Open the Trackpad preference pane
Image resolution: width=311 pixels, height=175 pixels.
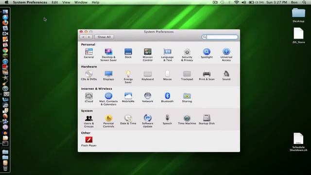click(187, 75)
